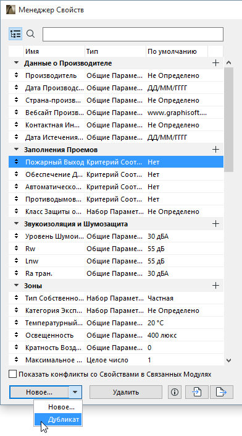
Task: Click reorder handle of Обеспечение Д... row
Action: (17, 174)
